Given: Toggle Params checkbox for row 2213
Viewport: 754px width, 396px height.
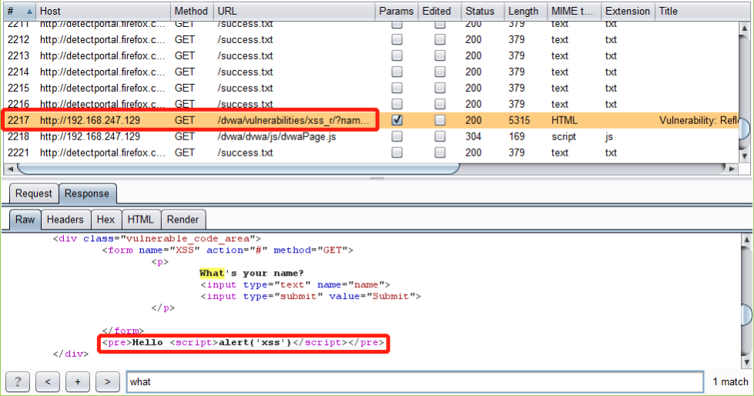Looking at the screenshot, I should tap(397, 55).
